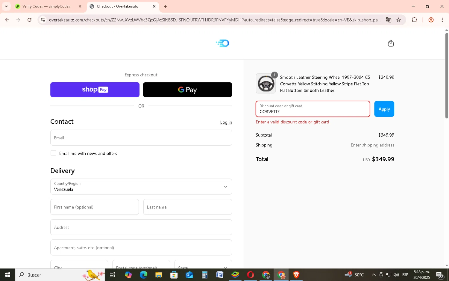Image resolution: width=449 pixels, height=281 pixels.
Task: Expand the Country/Region Venezuela dropdown
Action: click(141, 187)
